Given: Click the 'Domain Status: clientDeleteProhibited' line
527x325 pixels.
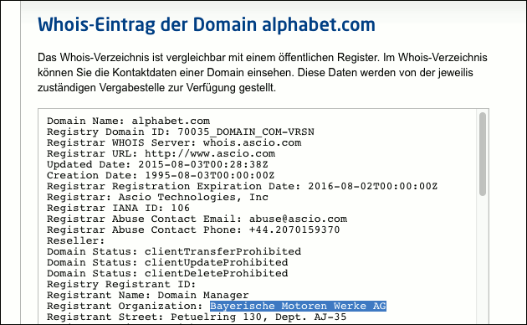Looking at the screenshot, I should click(167, 273).
